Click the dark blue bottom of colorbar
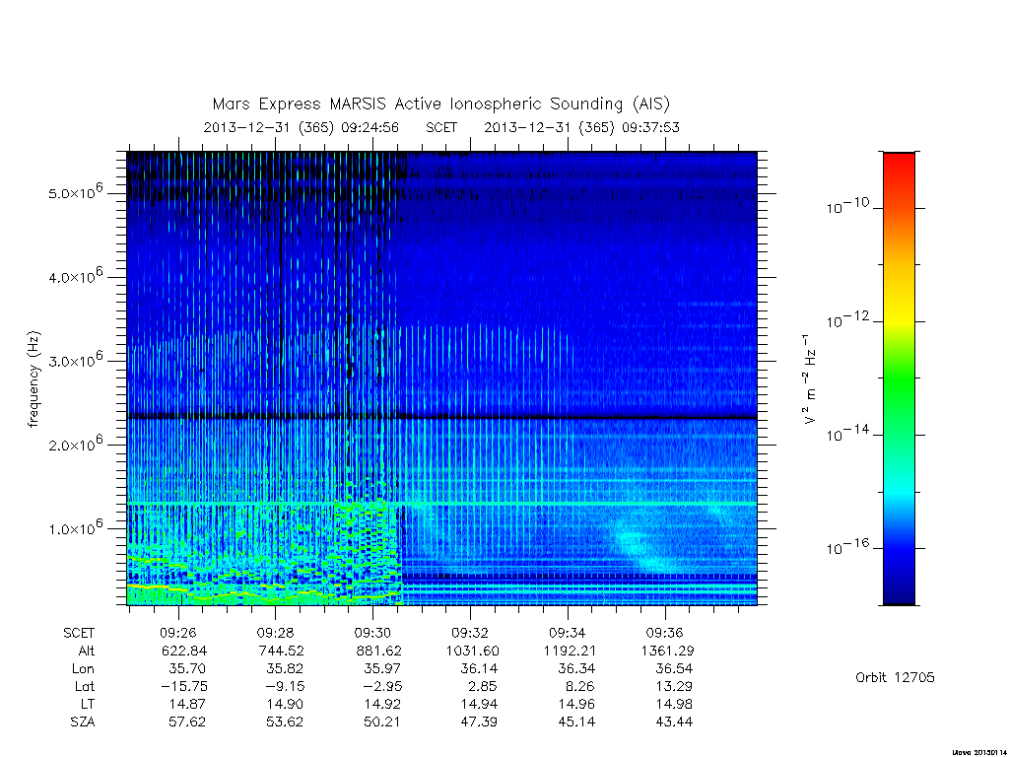 pyautogui.click(x=899, y=589)
